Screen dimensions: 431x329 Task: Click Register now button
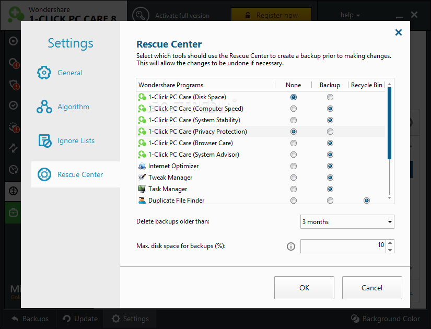(x=271, y=15)
